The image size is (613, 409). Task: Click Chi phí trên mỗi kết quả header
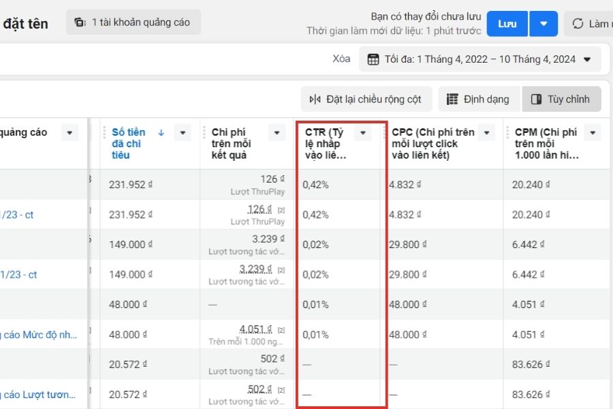coord(231,144)
